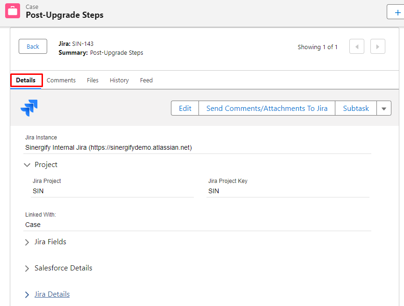Click the Back button
404x306 pixels.
[33, 46]
